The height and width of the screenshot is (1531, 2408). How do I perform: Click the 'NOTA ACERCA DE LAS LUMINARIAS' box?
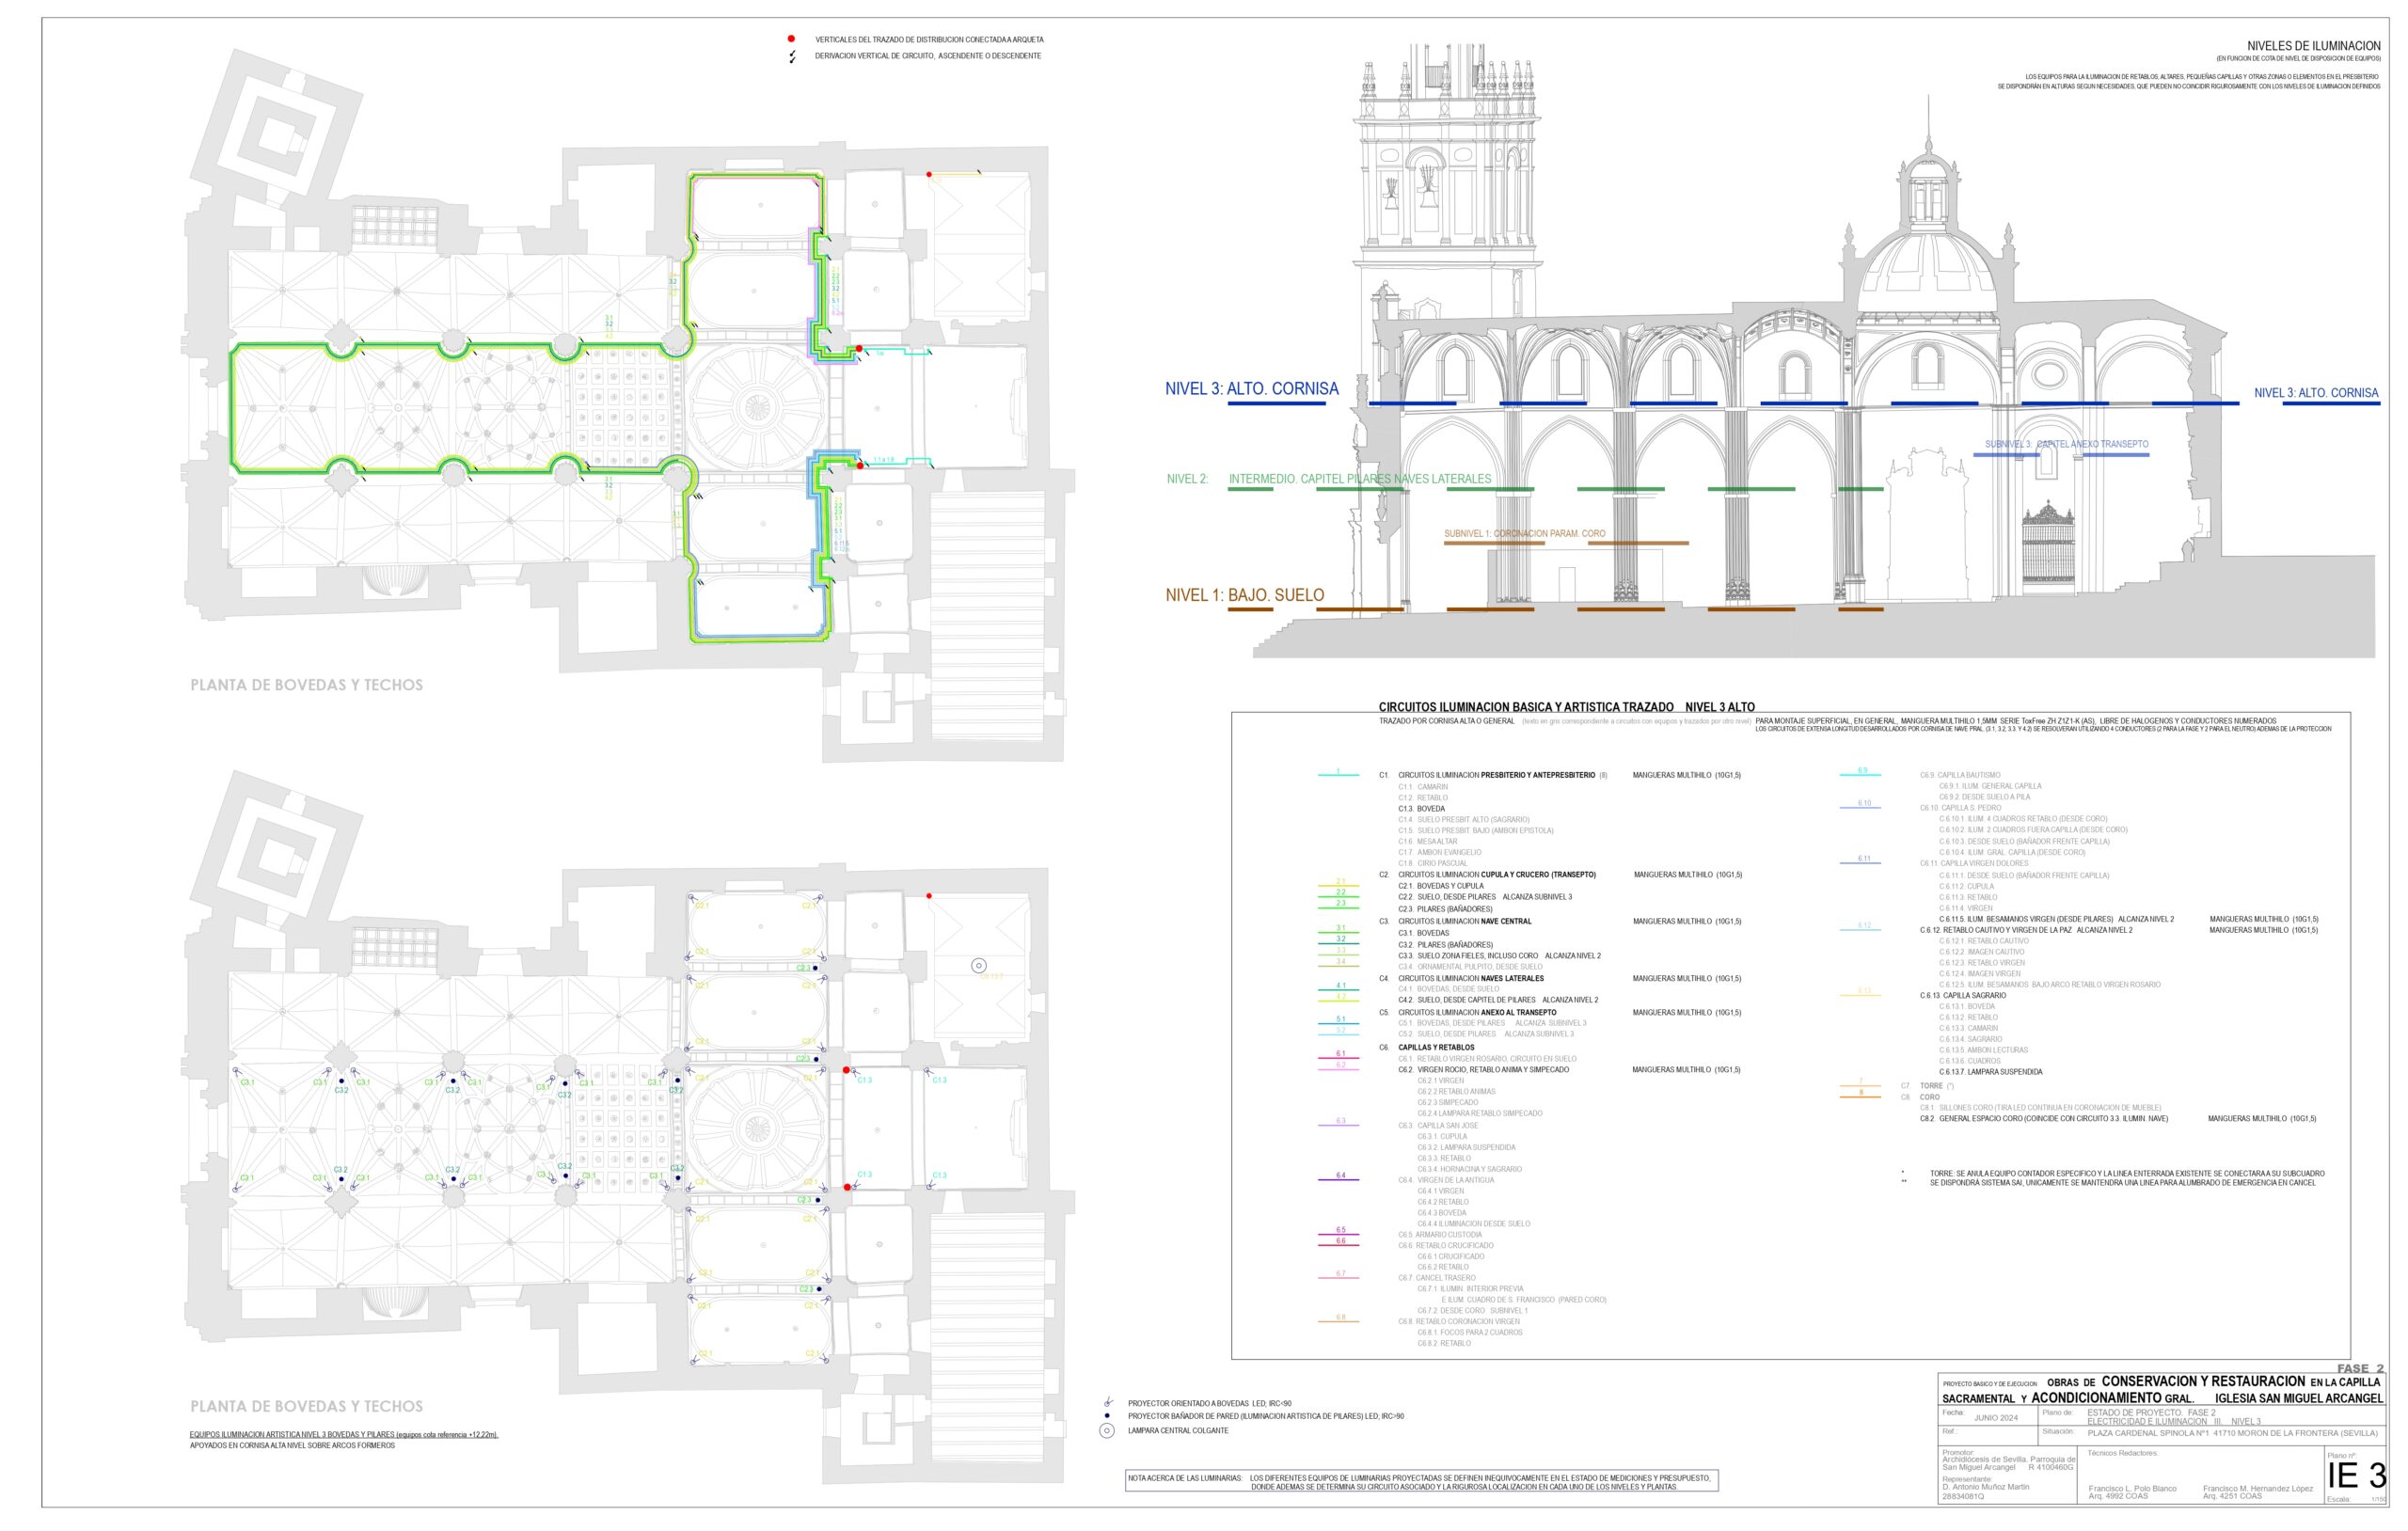pos(1421,1482)
